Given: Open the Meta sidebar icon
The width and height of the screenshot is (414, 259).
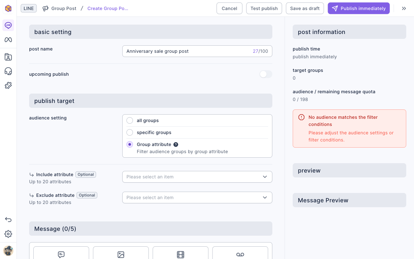Looking at the screenshot, I should (8, 40).
